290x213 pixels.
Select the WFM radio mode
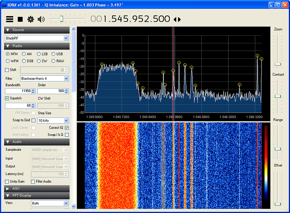(8, 61)
